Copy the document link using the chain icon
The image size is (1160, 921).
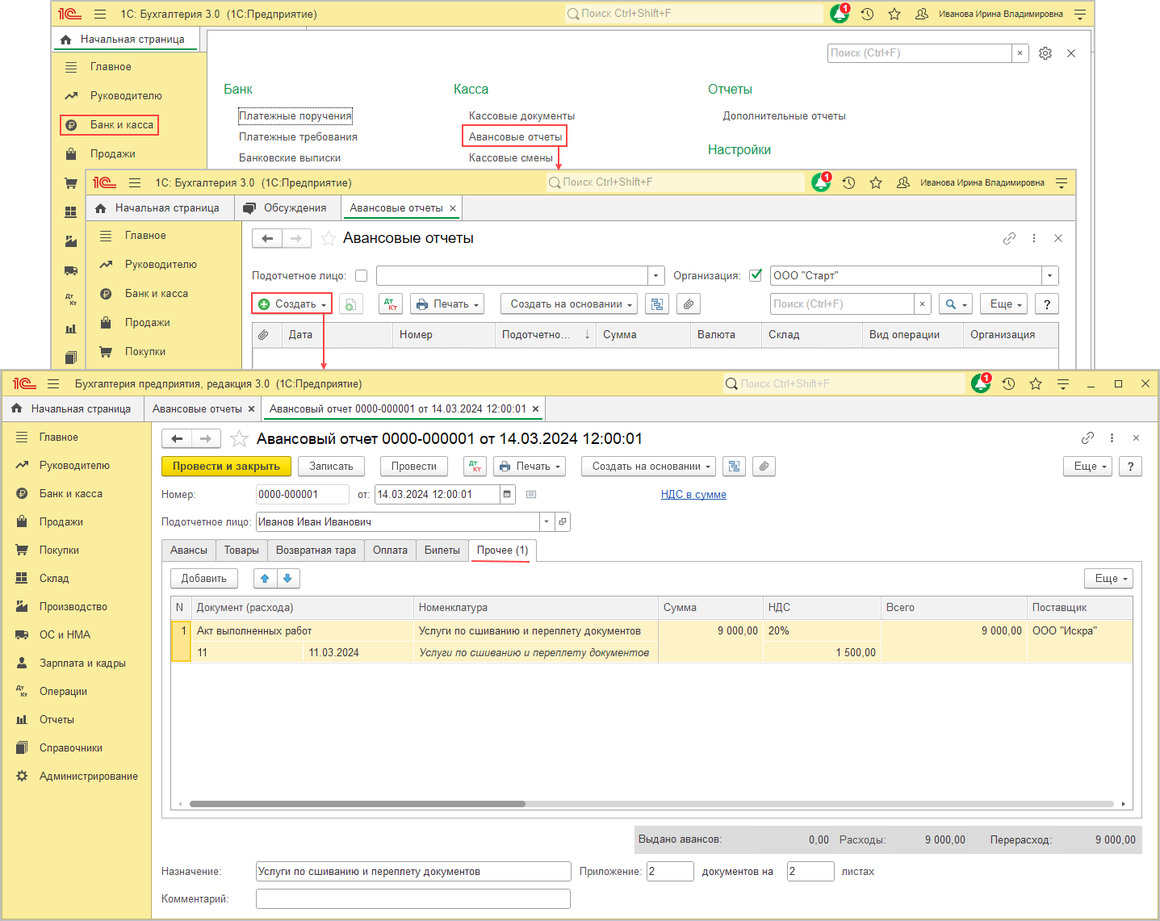pos(1087,437)
